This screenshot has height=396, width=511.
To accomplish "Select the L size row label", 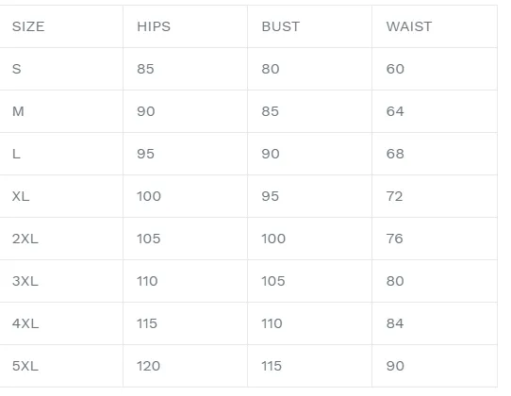I will [16, 154].
